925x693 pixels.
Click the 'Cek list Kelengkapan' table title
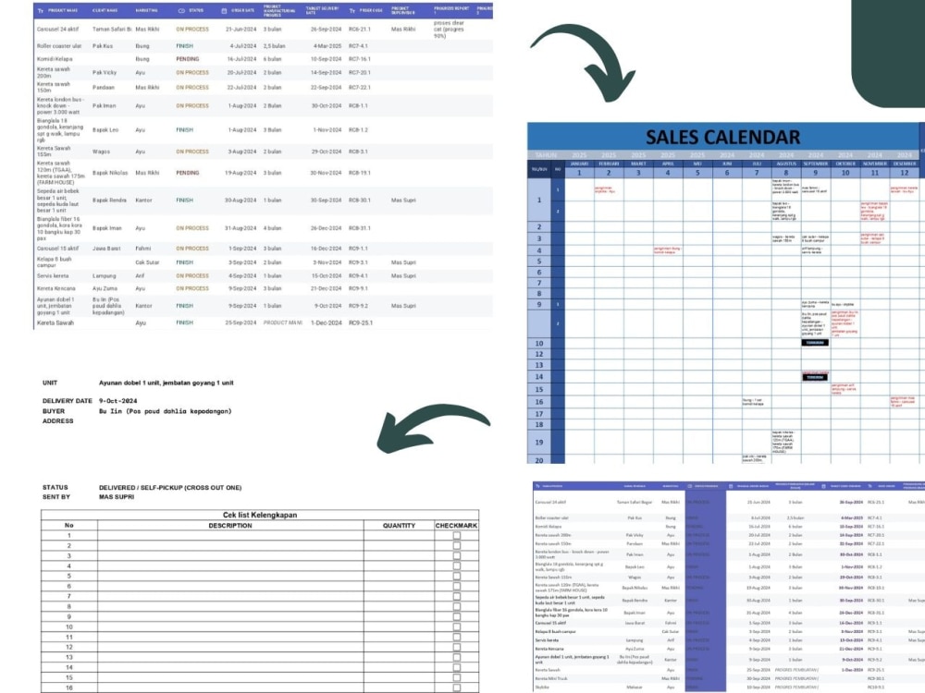260,515
